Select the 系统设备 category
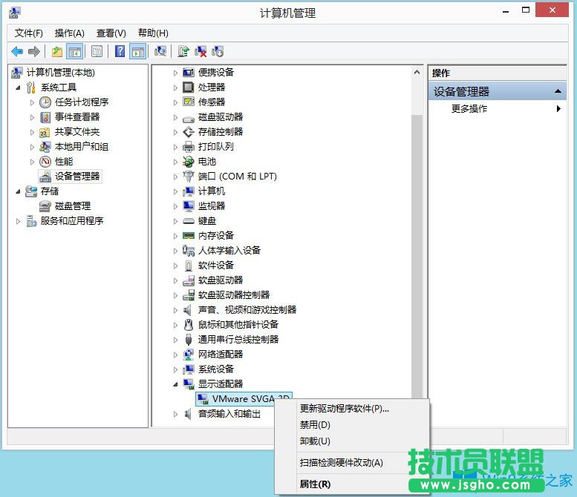Screen dimensions: 577x497 pos(215,369)
